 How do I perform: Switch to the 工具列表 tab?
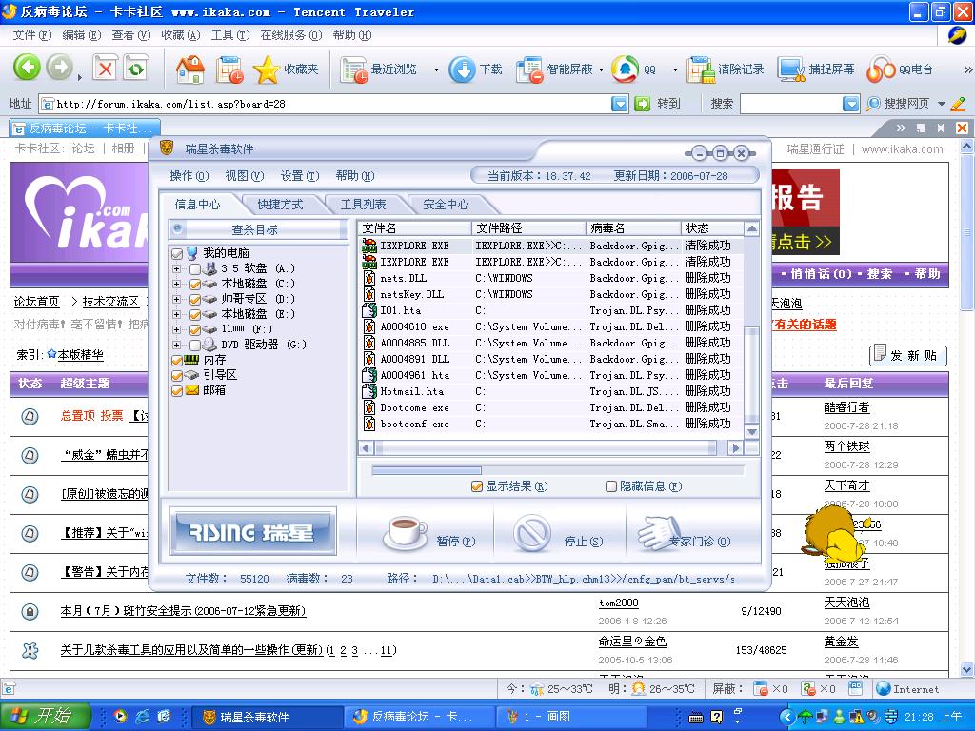pyautogui.click(x=363, y=204)
